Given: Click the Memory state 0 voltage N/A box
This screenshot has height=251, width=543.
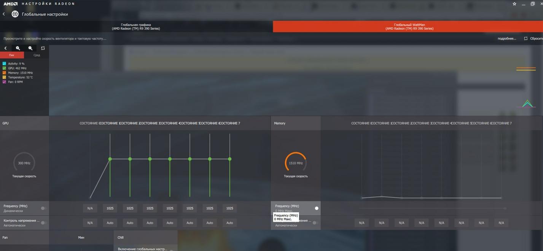Looking at the screenshot, I should coord(361,223).
